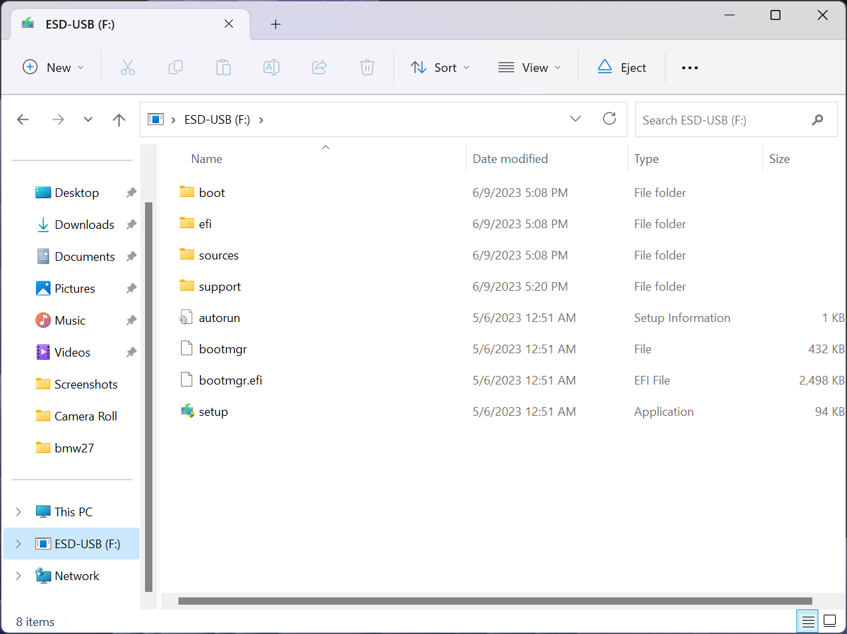Expand chevron after ESD-USB in address bar
847x634 pixels.
pos(261,120)
